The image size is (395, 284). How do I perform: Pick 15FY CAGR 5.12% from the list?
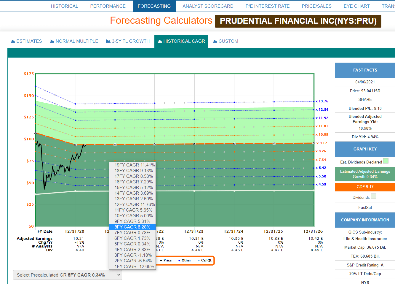(x=132, y=188)
